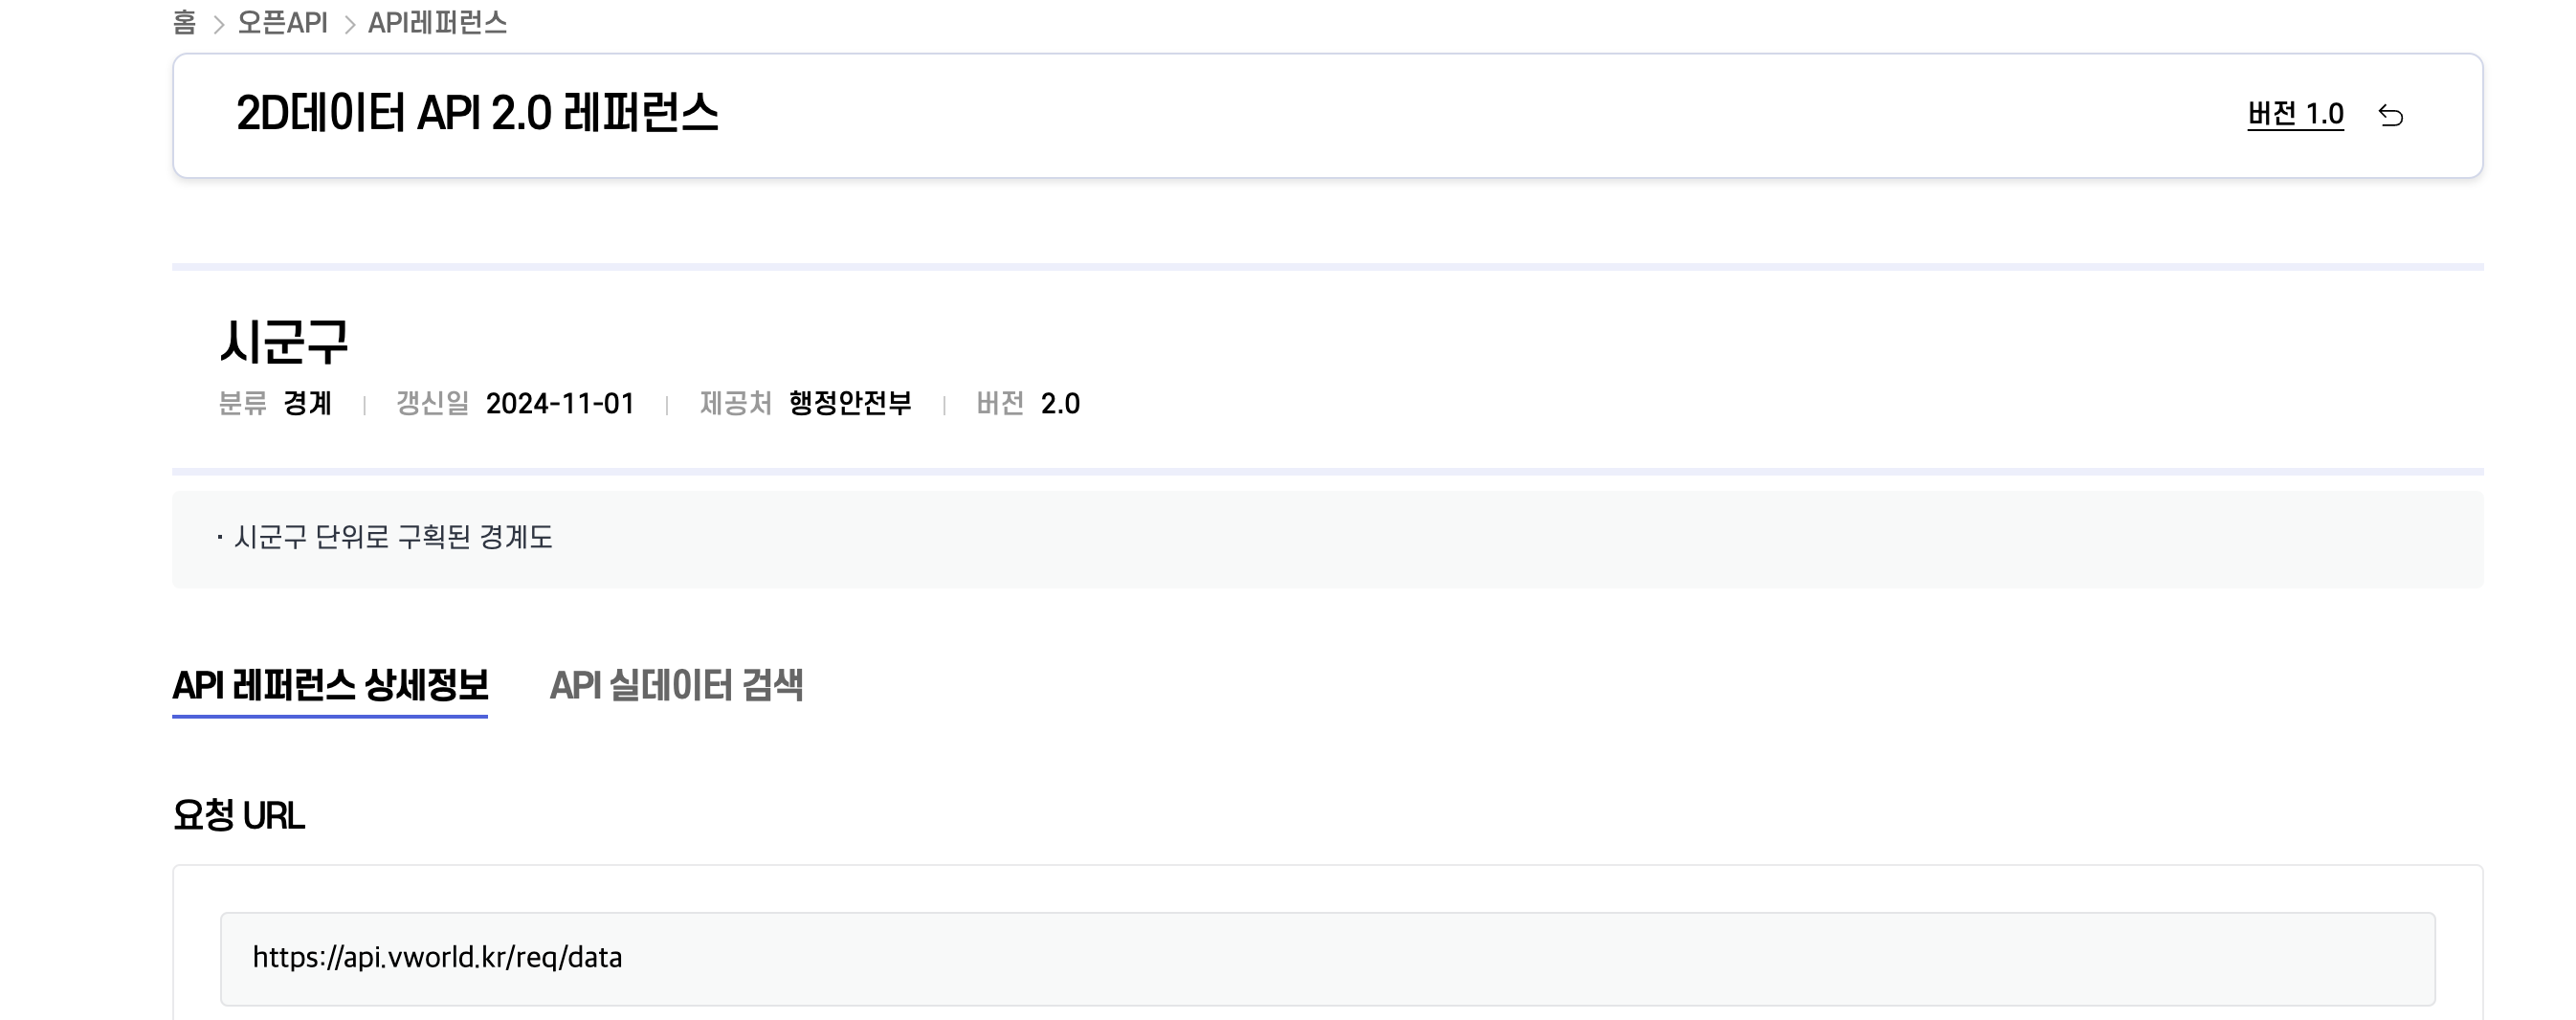Screen dimensions: 2576x1020
Task: Open the 버전 1.0 version link
Action: click(2296, 114)
